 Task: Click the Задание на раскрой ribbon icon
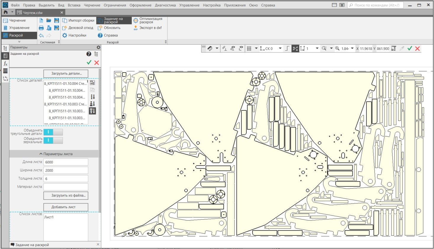pyautogui.click(x=100, y=20)
